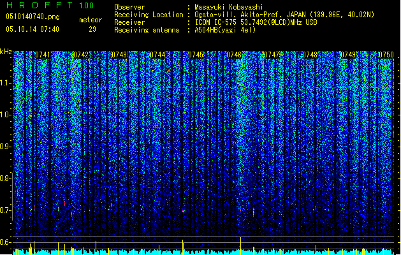
Task: Click the 0.9 kHz axis label
Action: tap(6, 147)
